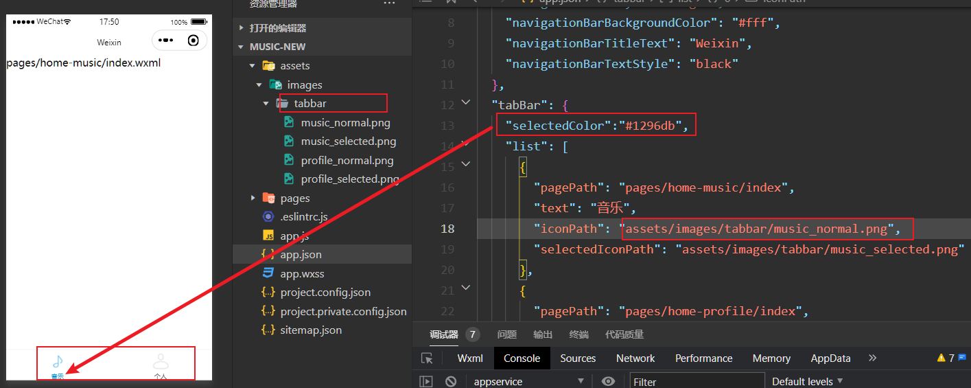Toggle the console sidebar panel icon
Viewport: 971px width, 388px height.
pos(426,381)
